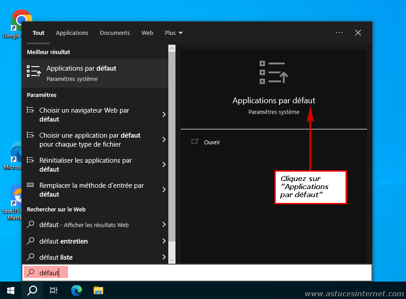The height and width of the screenshot is (299, 406).
Task: Click the magnifier icon beside défaut liste
Action: click(x=31, y=257)
